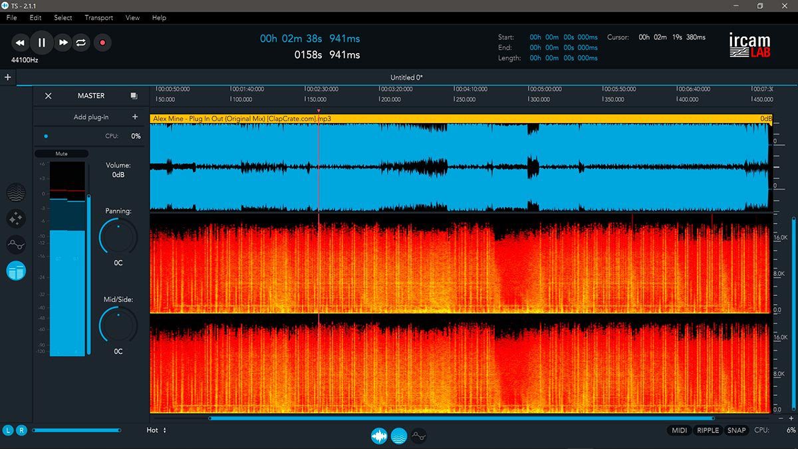Open the automation curve tool in sidebar
The height and width of the screenshot is (449, 798).
16,244
